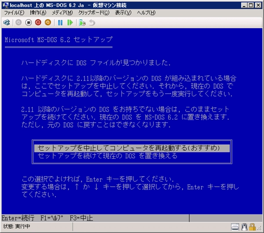This screenshot has width=264, height=233.
Task: Click F1=ヘルプ in the DOS status line
Action: click(52, 218)
